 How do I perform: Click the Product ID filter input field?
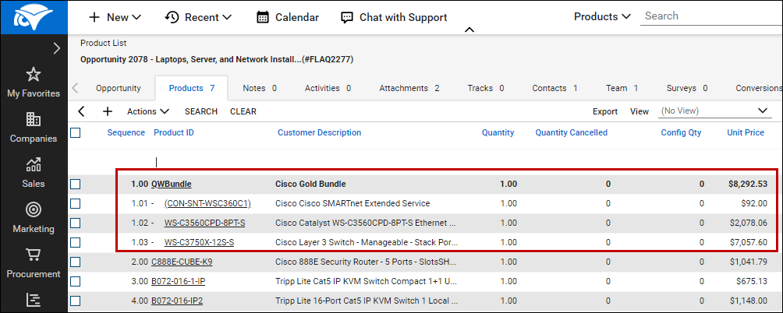(212, 162)
